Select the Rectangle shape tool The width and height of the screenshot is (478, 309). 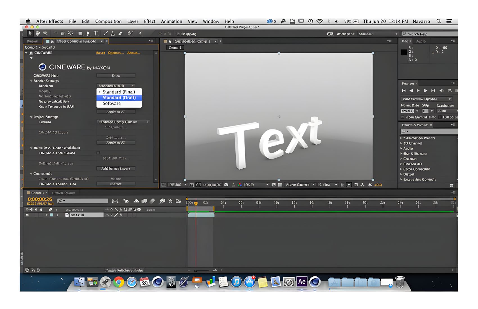tap(80, 33)
